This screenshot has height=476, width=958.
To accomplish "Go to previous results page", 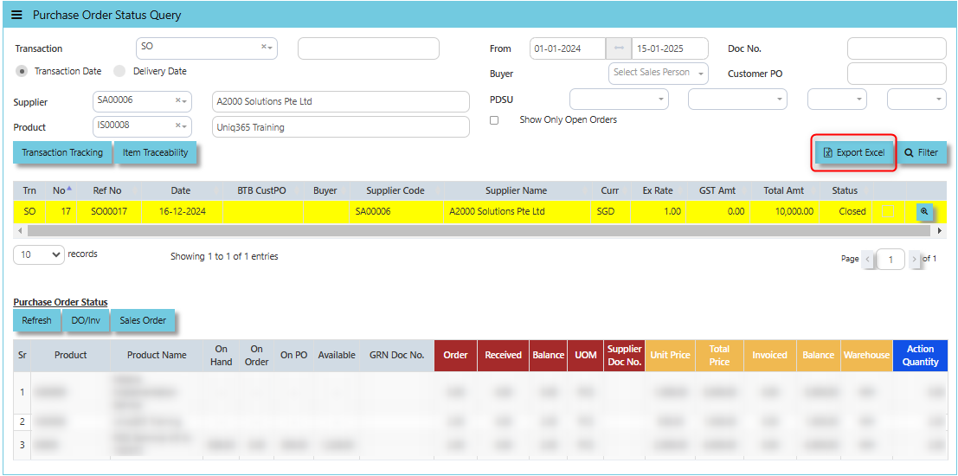I will pos(868,259).
